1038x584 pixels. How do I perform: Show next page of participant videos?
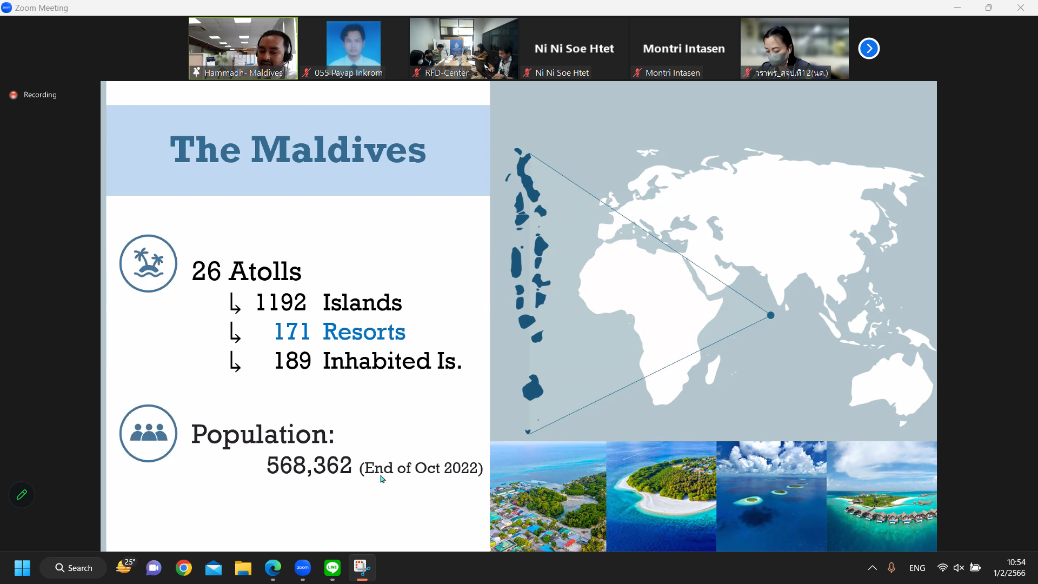tap(869, 49)
